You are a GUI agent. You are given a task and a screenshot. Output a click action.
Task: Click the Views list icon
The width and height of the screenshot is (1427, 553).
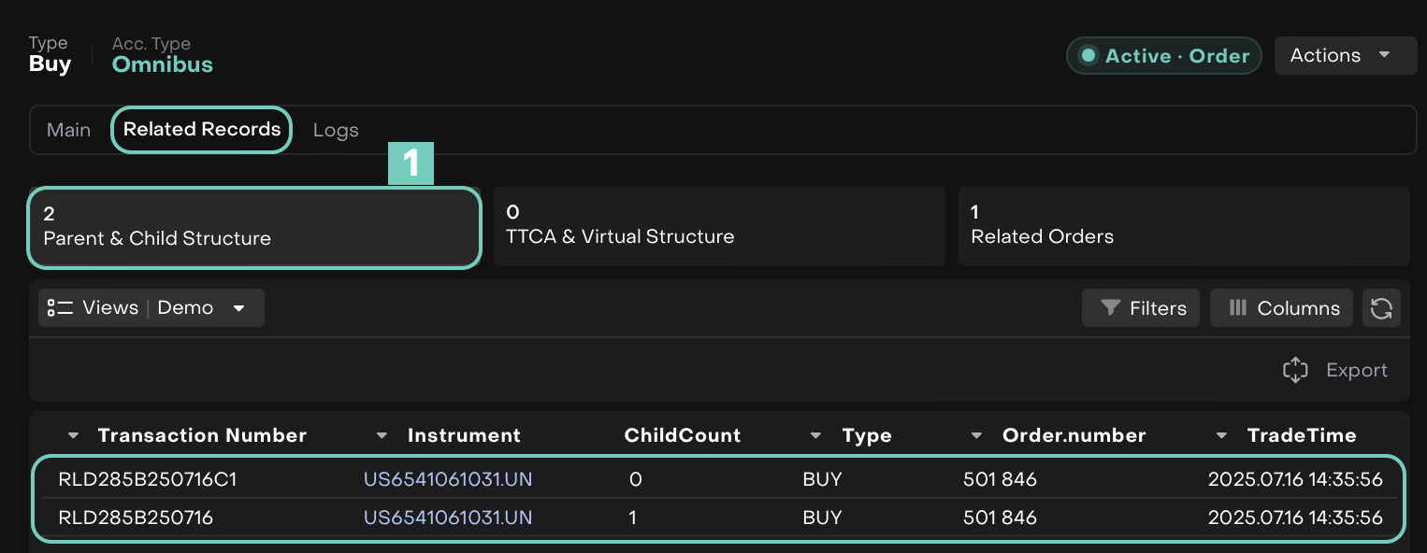60,308
